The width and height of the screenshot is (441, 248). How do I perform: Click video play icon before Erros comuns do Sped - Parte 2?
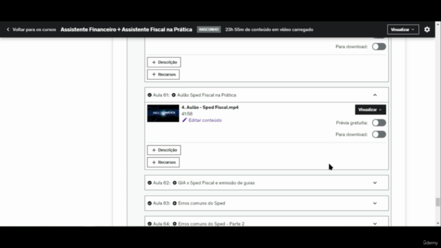pyautogui.click(x=174, y=224)
